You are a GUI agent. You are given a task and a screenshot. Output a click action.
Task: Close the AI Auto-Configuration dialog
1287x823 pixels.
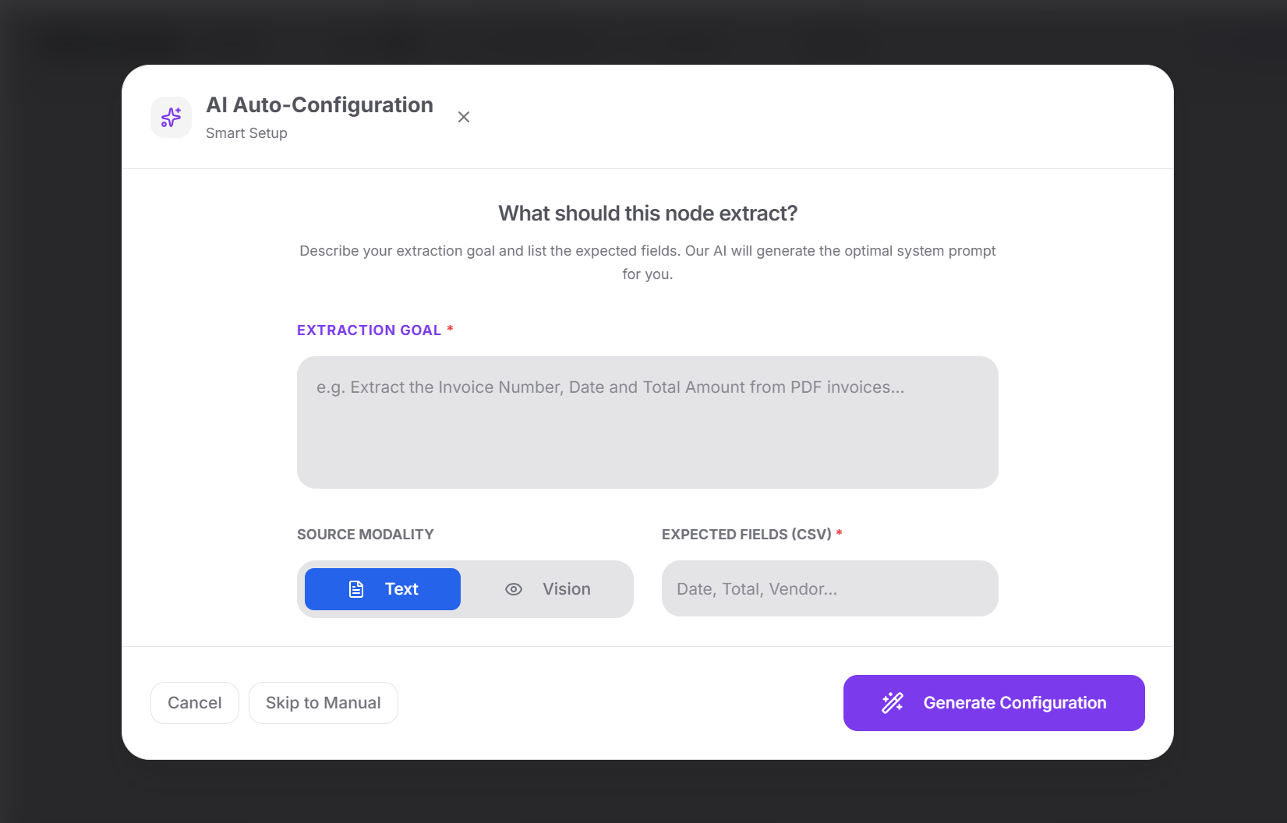pyautogui.click(x=464, y=117)
